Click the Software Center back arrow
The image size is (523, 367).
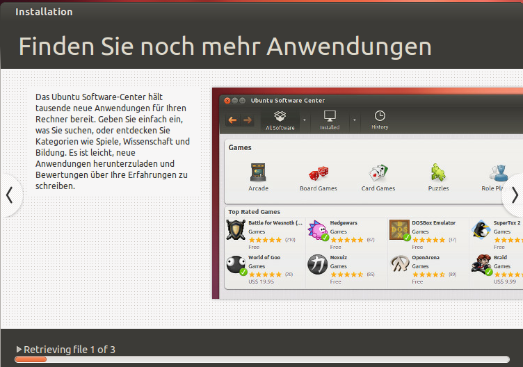(x=232, y=120)
